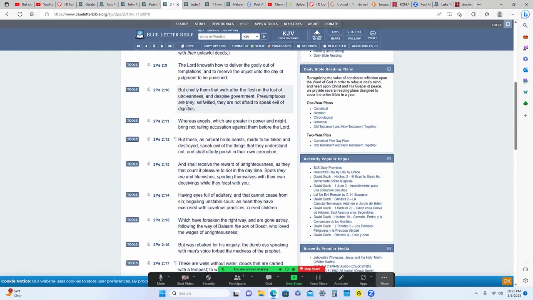Click the double down-arrow navigation icon
Screen dimensions: 533x300
click(x=154, y=46)
